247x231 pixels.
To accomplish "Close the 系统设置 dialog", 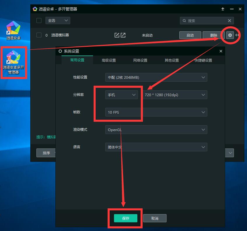I will (x=221, y=51).
